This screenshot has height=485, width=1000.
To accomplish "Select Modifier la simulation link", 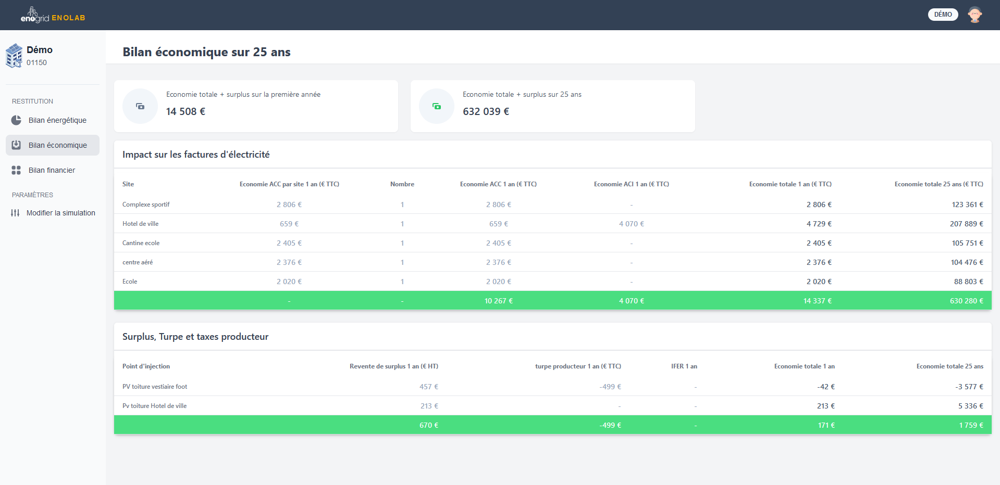I will 60,213.
